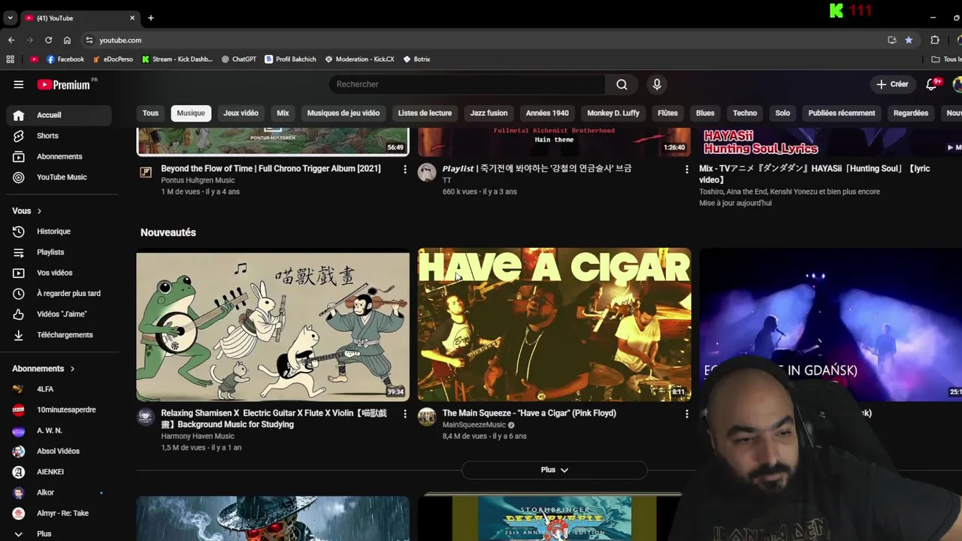Open 10minutesaperdre channel subscription
This screenshot has width=962, height=541.
click(x=59, y=410)
